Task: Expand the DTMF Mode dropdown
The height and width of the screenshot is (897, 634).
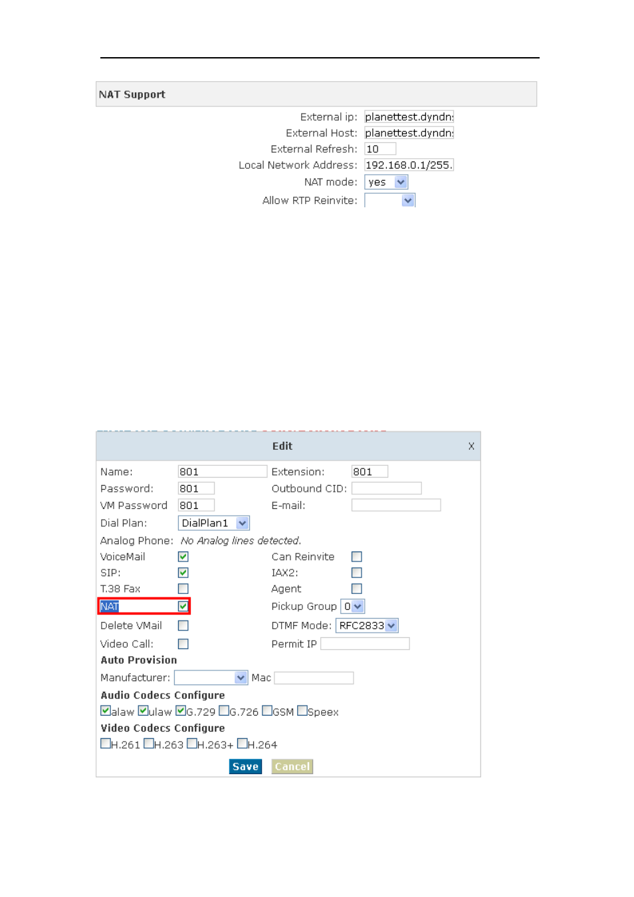Action: click(x=367, y=625)
